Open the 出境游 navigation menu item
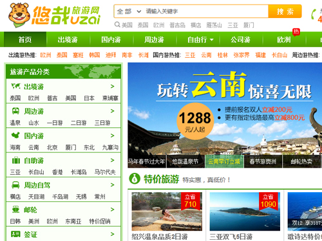This screenshot has height=241, width=322. click(x=68, y=40)
